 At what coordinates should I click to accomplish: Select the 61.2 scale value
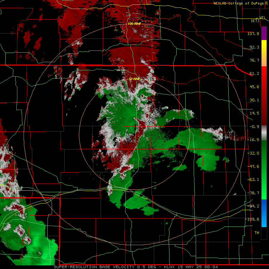pos(254,74)
